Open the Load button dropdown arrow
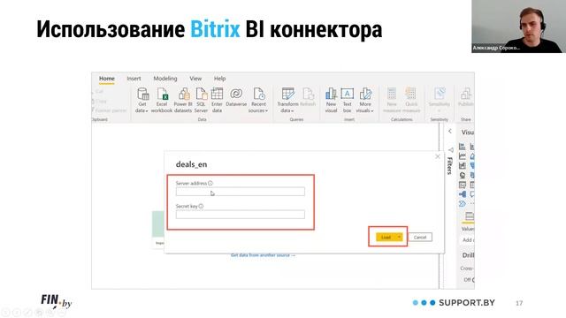Screen dimensions: 566x318 [x=399, y=237]
